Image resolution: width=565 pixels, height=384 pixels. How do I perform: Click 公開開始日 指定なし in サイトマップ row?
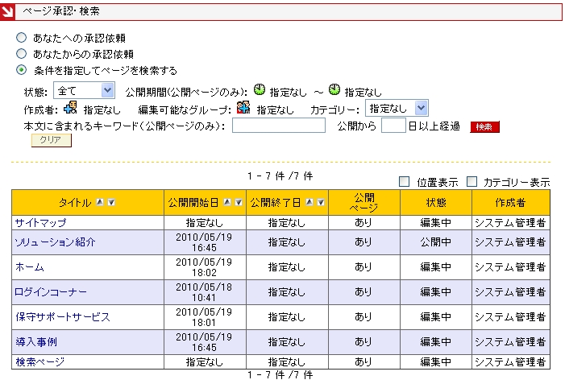[x=204, y=223]
